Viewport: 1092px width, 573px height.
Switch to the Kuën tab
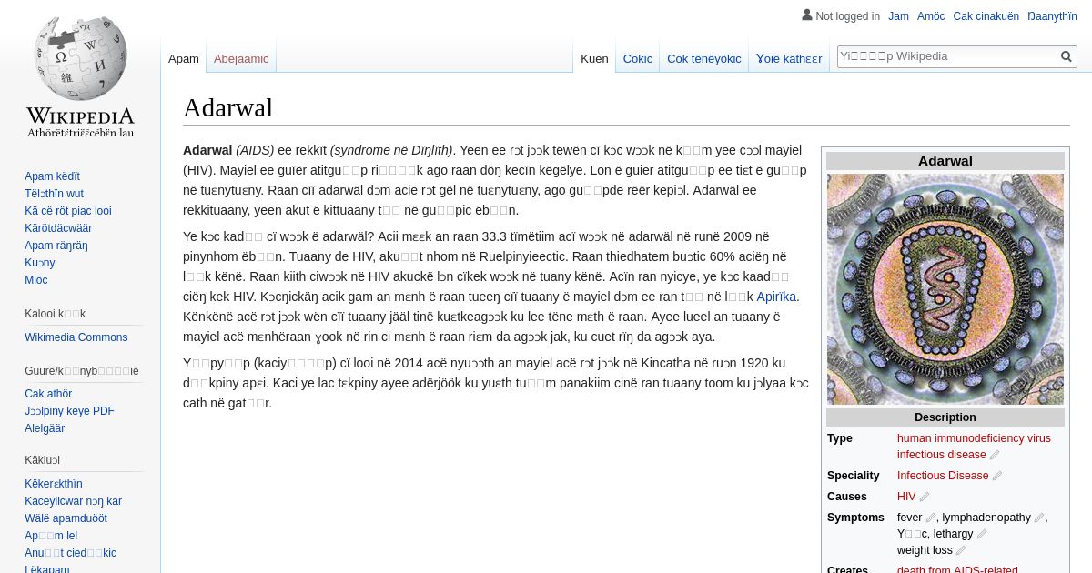click(594, 58)
